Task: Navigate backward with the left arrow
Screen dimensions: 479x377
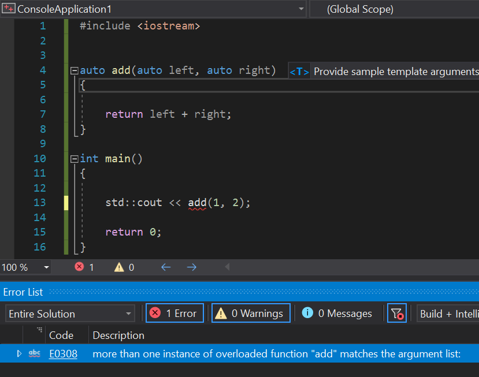Action: click(x=166, y=267)
